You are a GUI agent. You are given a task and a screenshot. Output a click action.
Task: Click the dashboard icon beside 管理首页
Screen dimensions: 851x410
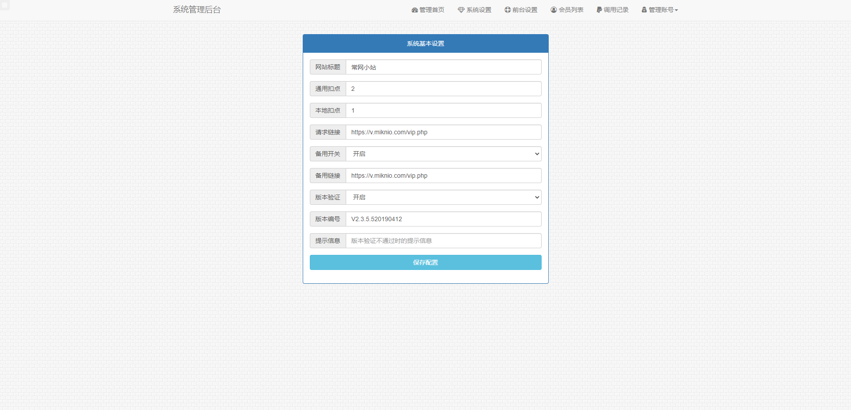point(414,9)
